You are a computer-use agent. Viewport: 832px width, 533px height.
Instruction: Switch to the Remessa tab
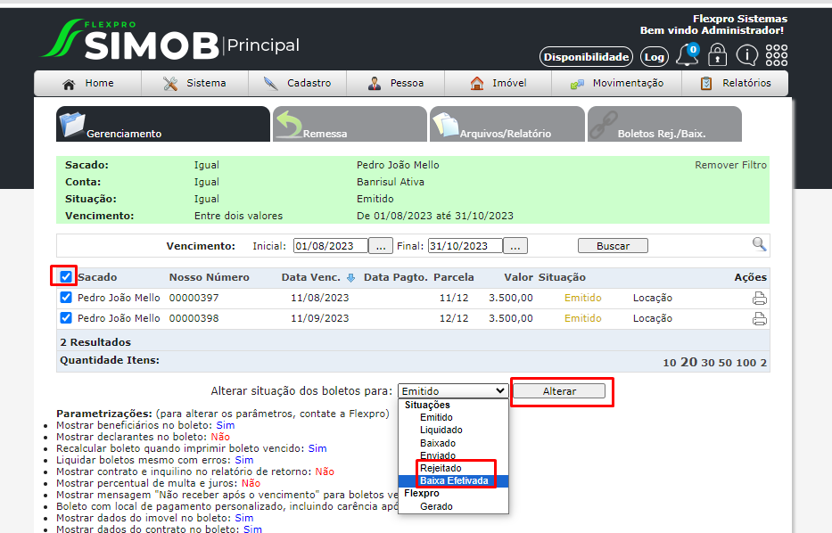[x=350, y=124]
